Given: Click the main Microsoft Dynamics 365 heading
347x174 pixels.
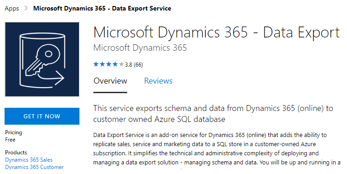Looking at the screenshot, I should coord(216,32).
